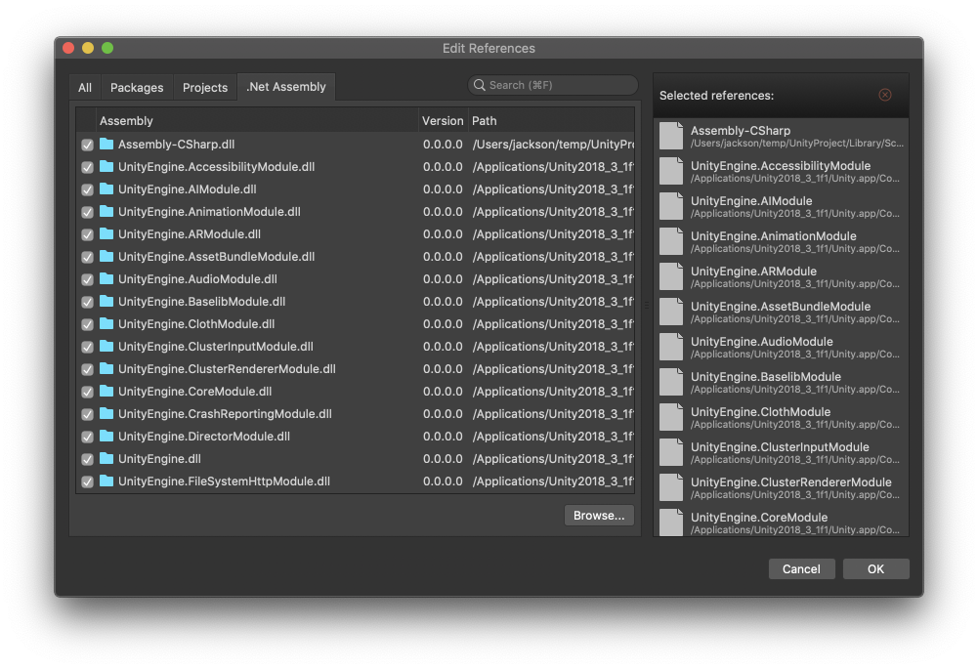The height and width of the screenshot is (669, 978).
Task: Click the file icon of UnityEngine.AccessibilityModule in selected references
Action: [x=672, y=171]
